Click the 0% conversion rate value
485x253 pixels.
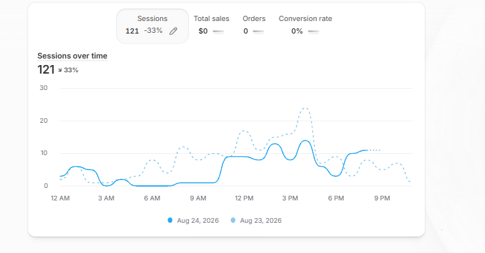[x=297, y=31]
